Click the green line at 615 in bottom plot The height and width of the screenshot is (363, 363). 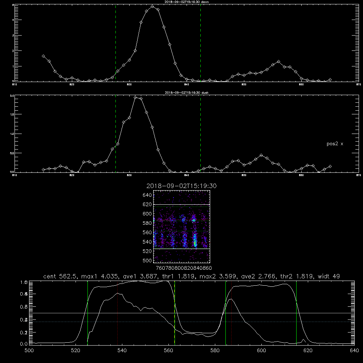[x=296, y=313]
